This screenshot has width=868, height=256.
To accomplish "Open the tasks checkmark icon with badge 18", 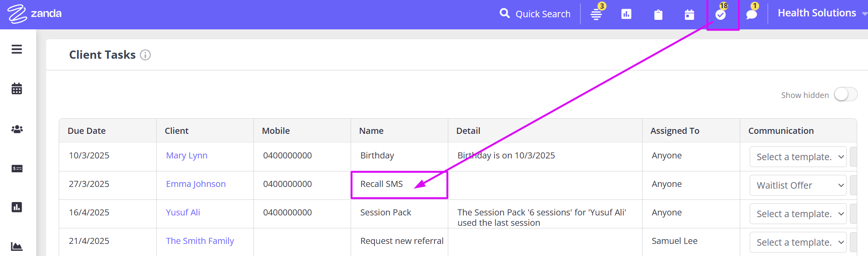I will pyautogui.click(x=720, y=15).
